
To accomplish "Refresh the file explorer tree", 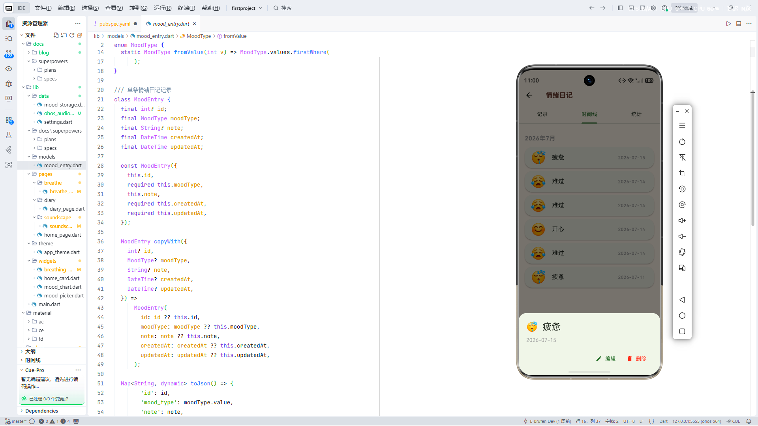I will [72, 35].
